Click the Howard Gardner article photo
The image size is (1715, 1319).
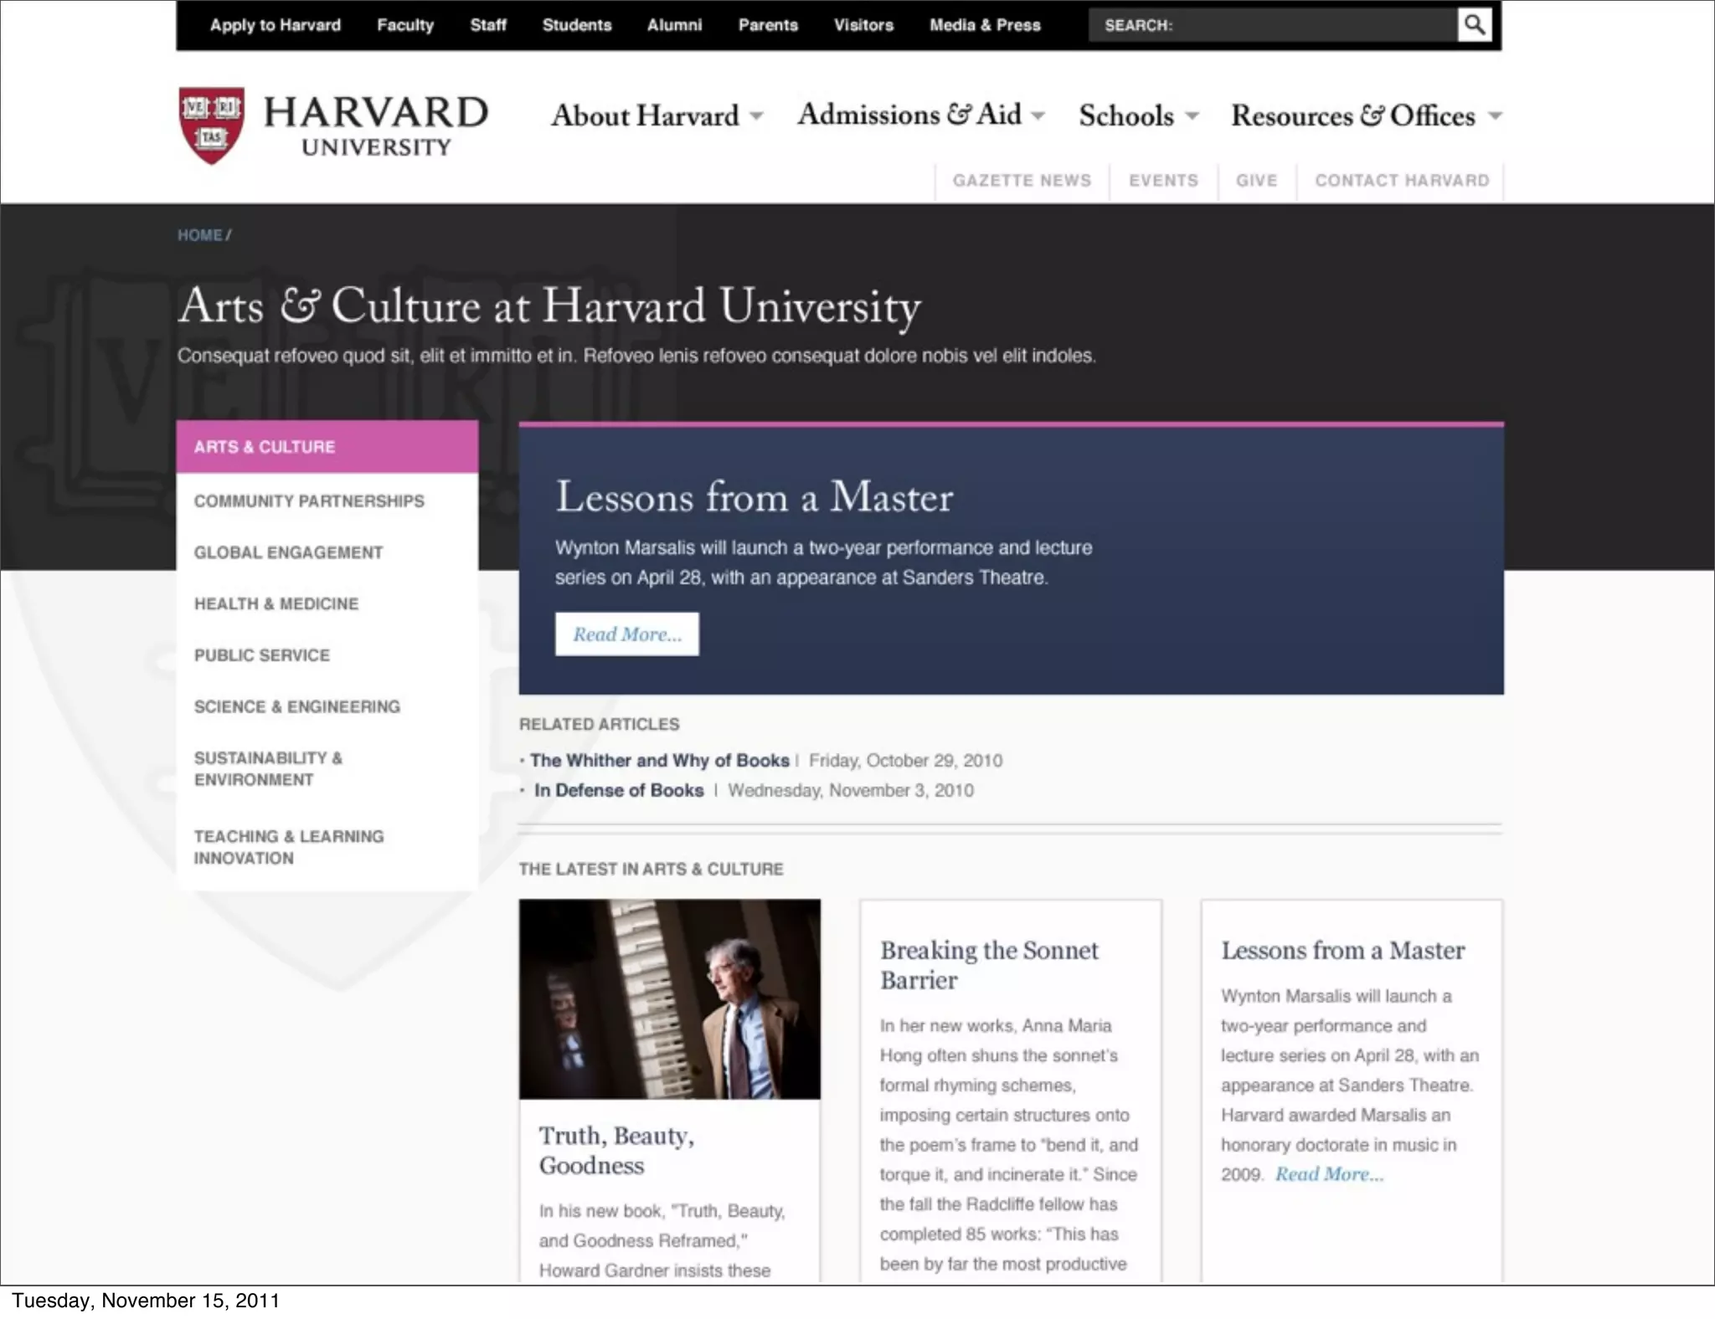tap(669, 998)
